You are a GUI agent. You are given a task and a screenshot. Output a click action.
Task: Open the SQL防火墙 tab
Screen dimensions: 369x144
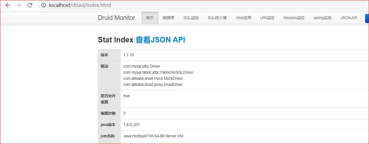[217, 18]
